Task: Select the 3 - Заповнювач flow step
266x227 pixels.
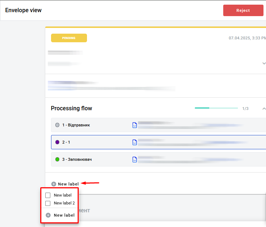Action: [77, 159]
